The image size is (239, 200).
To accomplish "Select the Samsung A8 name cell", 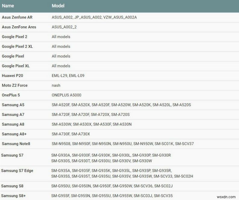I will click(13, 124).
